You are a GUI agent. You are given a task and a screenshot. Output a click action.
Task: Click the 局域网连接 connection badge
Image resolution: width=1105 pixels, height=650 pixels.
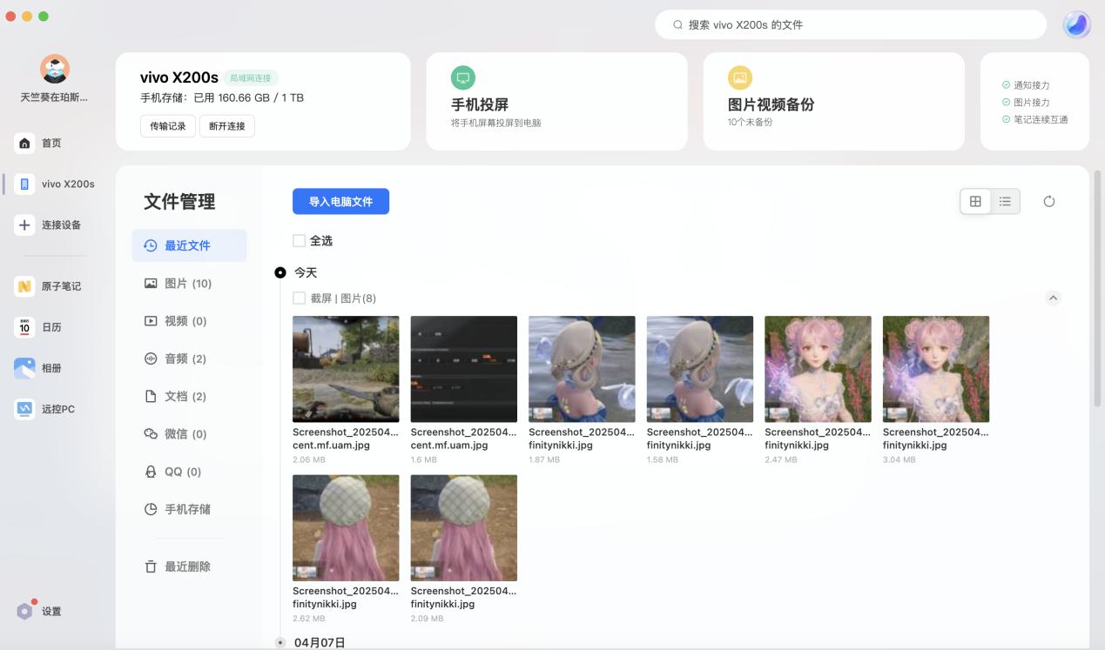250,77
